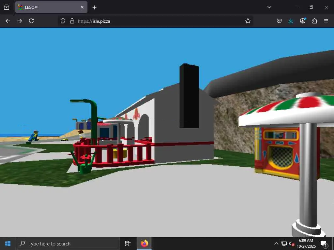The height and width of the screenshot is (250, 334).
Task: Open the Windows Start menu
Action: [8, 243]
